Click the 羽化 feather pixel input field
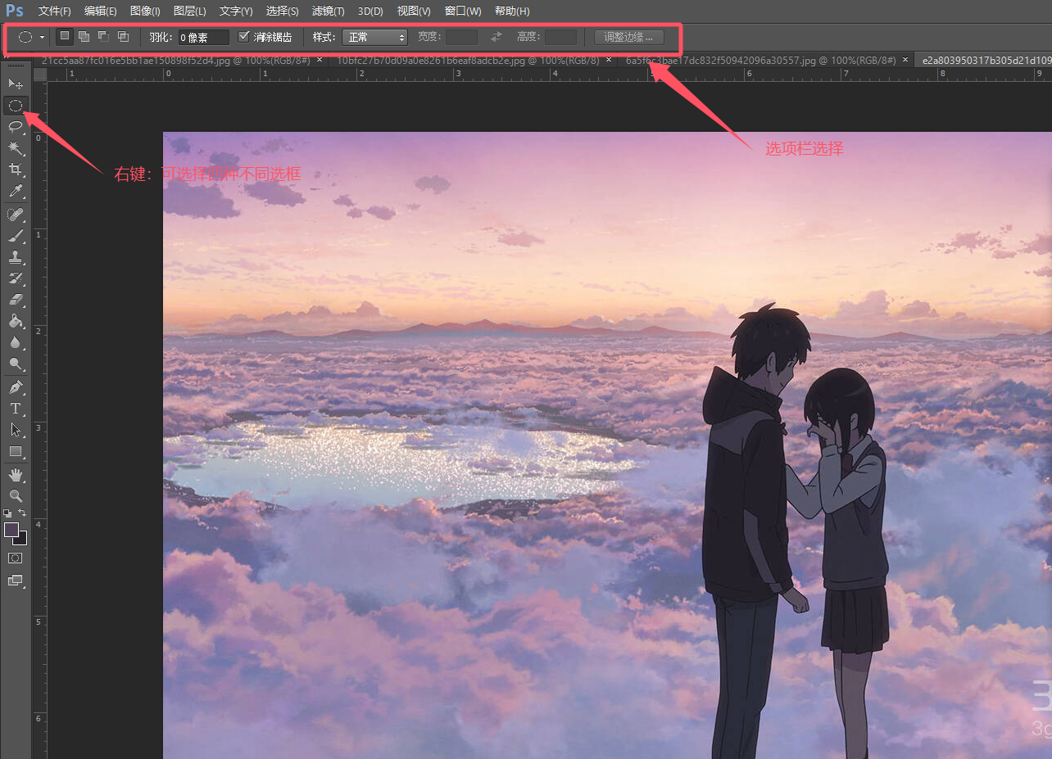Screen dimensions: 1052x759 (x=203, y=37)
